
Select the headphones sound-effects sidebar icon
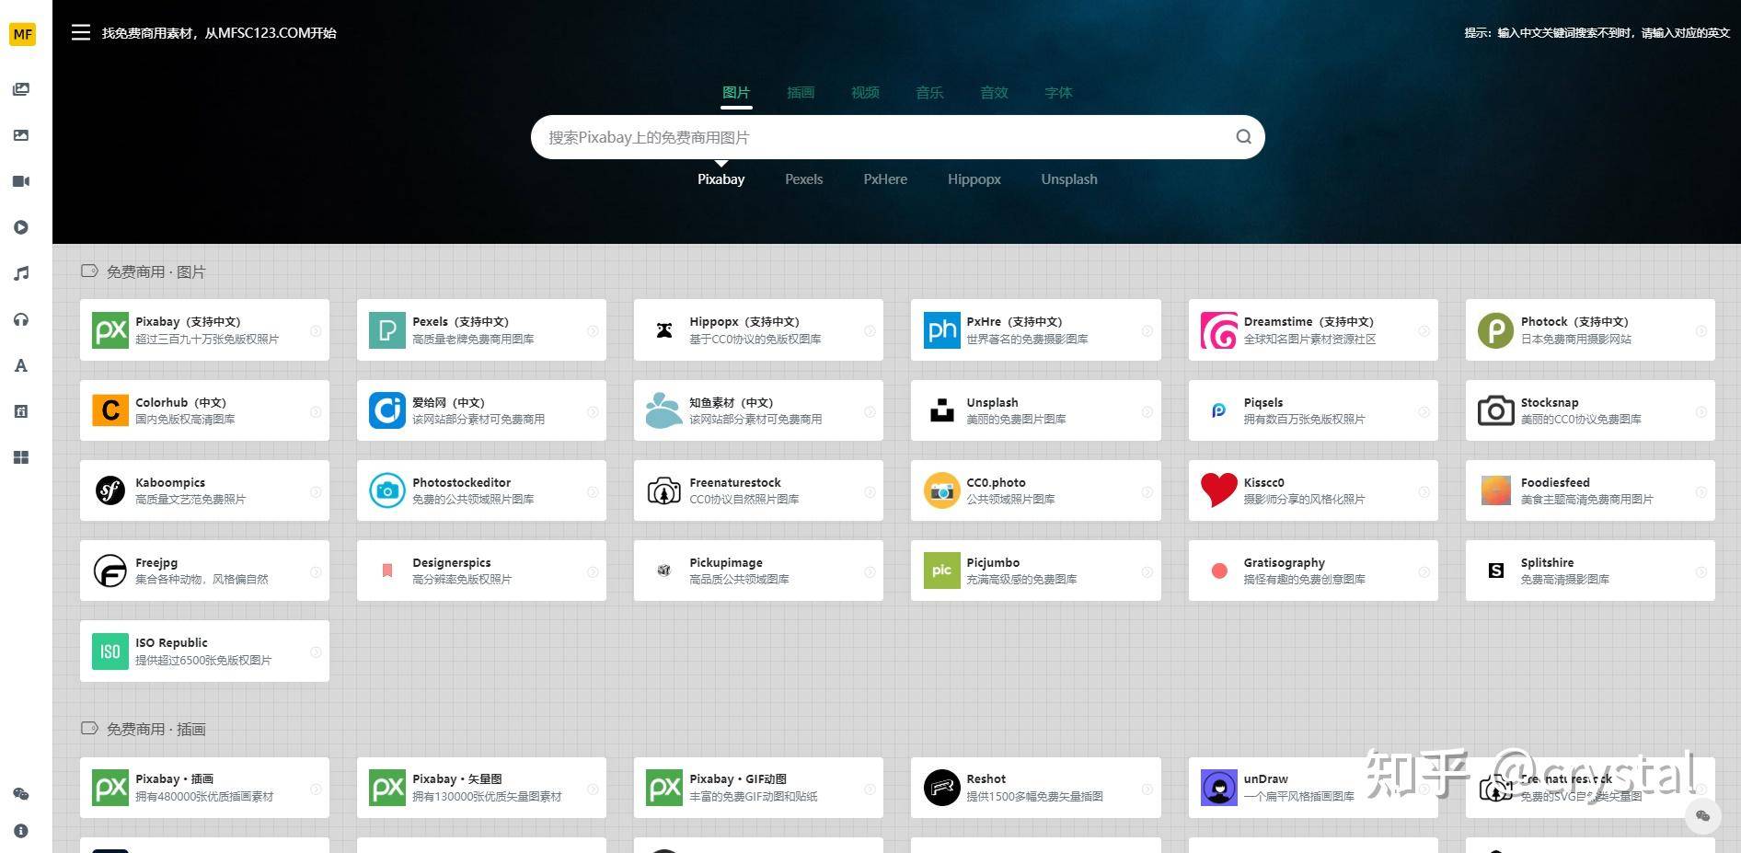tap(21, 319)
